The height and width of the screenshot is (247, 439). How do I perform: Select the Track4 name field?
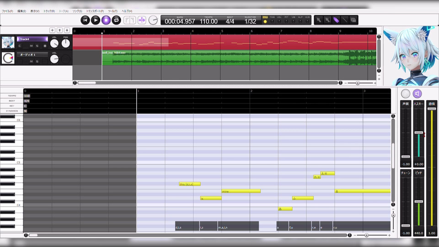tap(32, 39)
